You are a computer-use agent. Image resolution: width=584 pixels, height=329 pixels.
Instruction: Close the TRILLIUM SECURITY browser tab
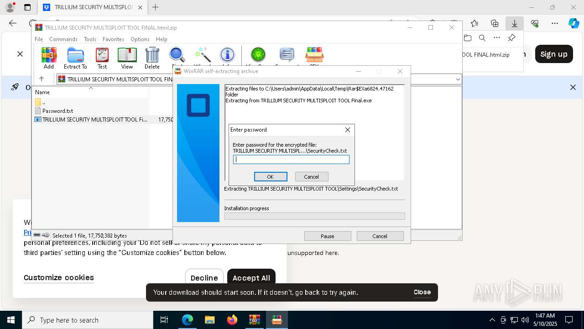click(140, 7)
